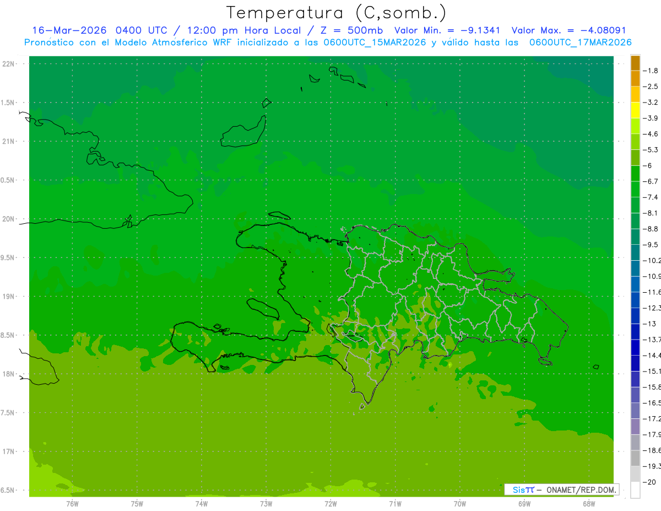Click the '70W' longitude axis label
The image size is (661, 511).
click(x=460, y=504)
